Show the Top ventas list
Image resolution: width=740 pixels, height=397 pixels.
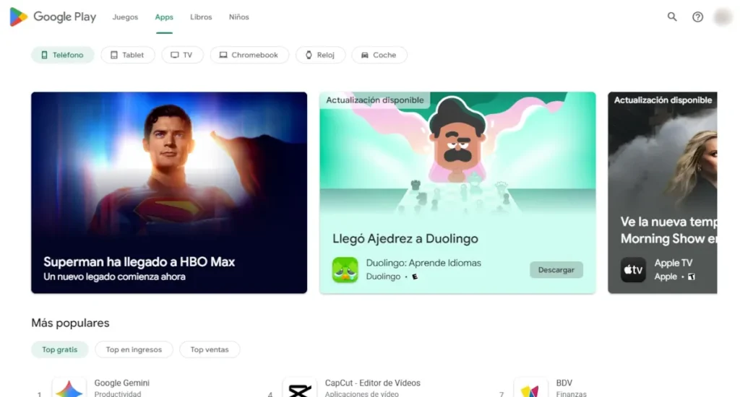pos(210,349)
